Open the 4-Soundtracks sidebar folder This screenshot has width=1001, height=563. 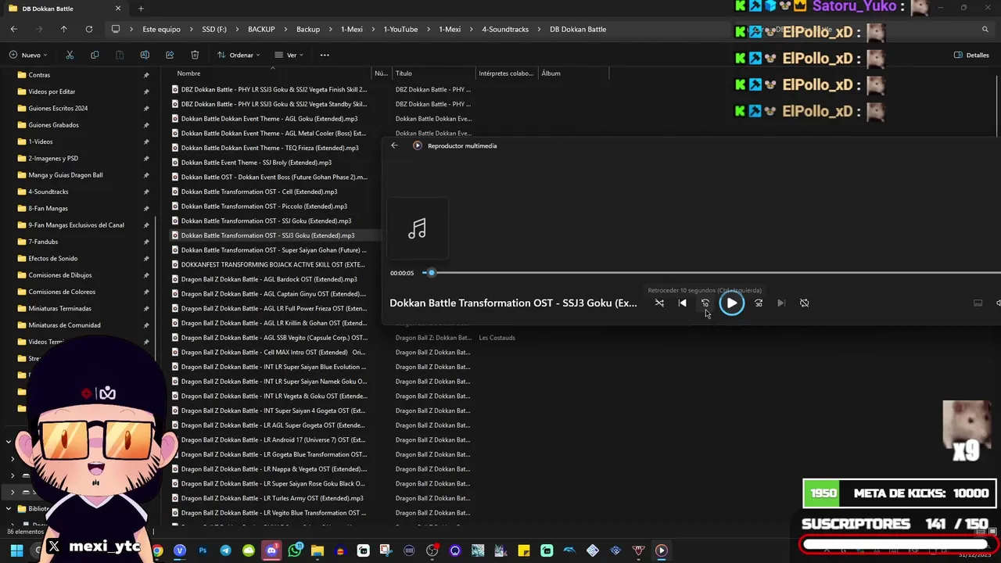(48, 192)
